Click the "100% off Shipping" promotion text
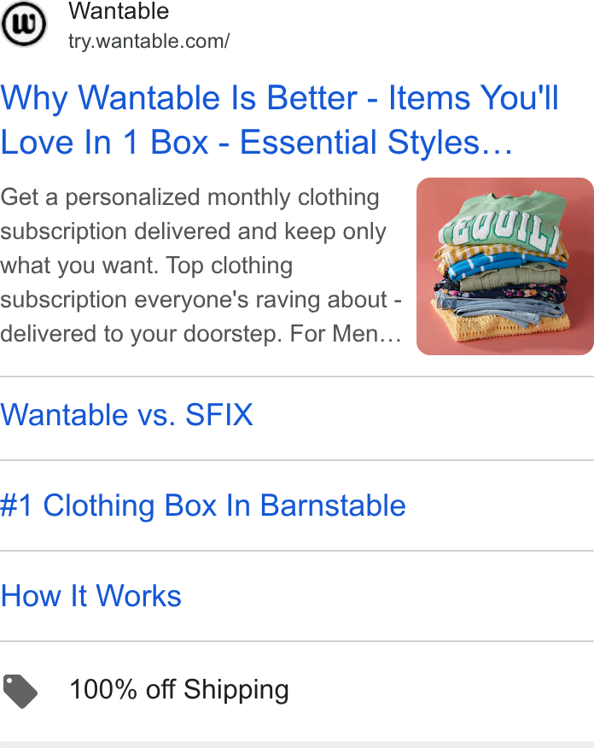 click(179, 689)
